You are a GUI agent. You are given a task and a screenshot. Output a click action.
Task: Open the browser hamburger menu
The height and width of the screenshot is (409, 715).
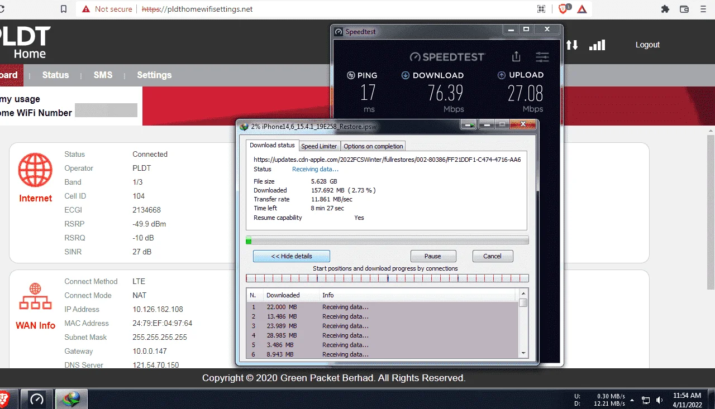coord(703,9)
